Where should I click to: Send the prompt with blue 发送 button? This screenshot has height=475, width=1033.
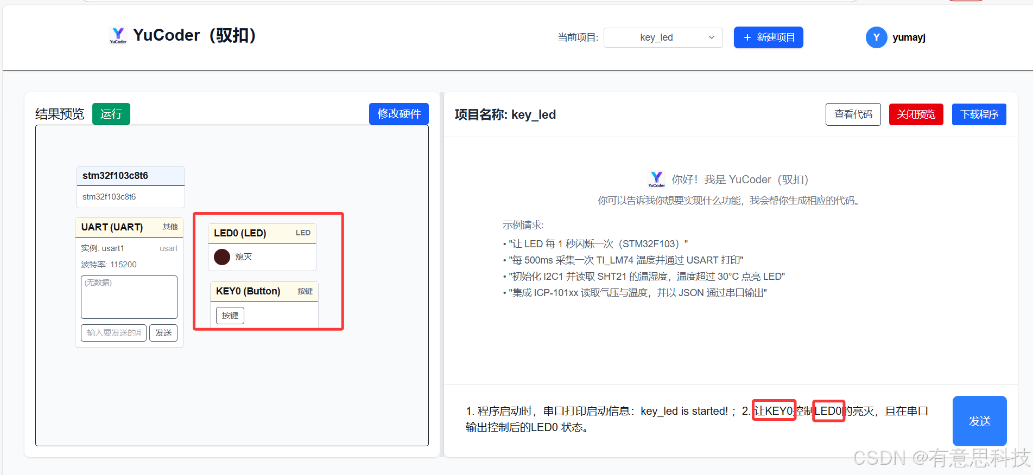(979, 421)
